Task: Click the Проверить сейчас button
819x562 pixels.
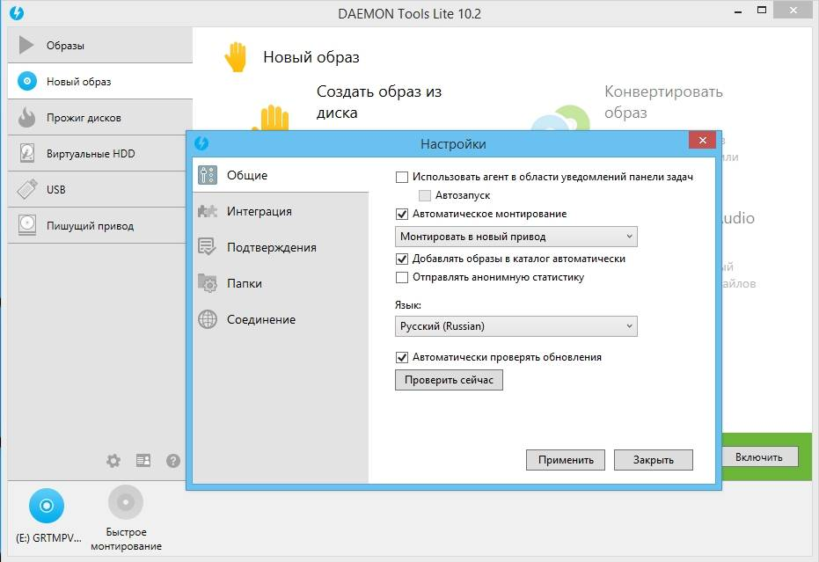Action: tap(449, 380)
